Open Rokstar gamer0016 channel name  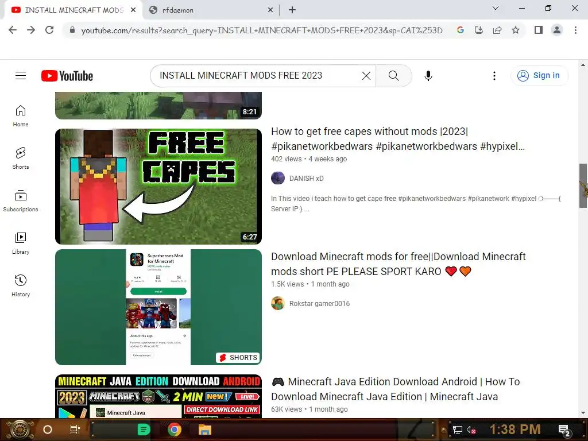319,304
